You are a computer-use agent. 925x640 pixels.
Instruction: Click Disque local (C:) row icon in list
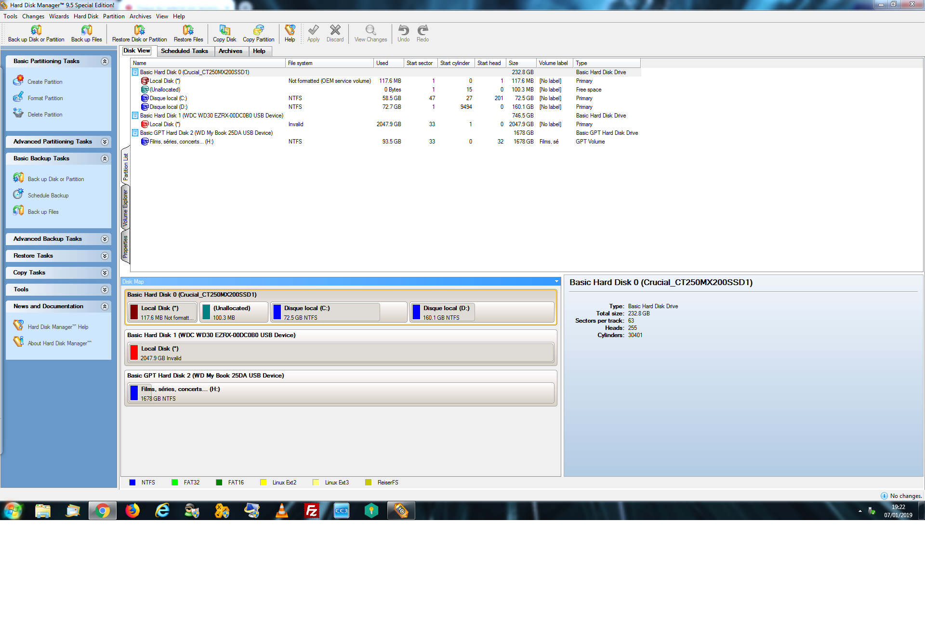tap(145, 98)
